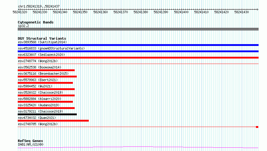Click ruler position 58241420
This screenshot has width=267, height=151.
click(x=221, y=12)
